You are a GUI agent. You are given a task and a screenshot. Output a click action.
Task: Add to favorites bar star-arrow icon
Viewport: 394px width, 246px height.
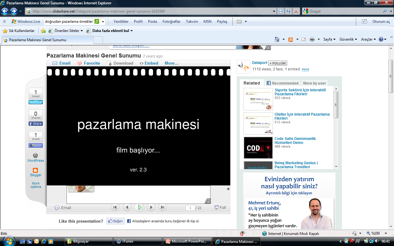coord(43,31)
